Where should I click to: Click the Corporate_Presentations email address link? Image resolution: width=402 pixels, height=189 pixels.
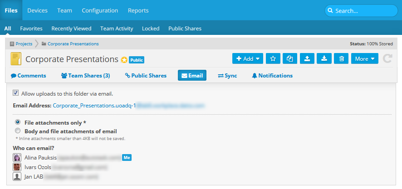[94, 106]
